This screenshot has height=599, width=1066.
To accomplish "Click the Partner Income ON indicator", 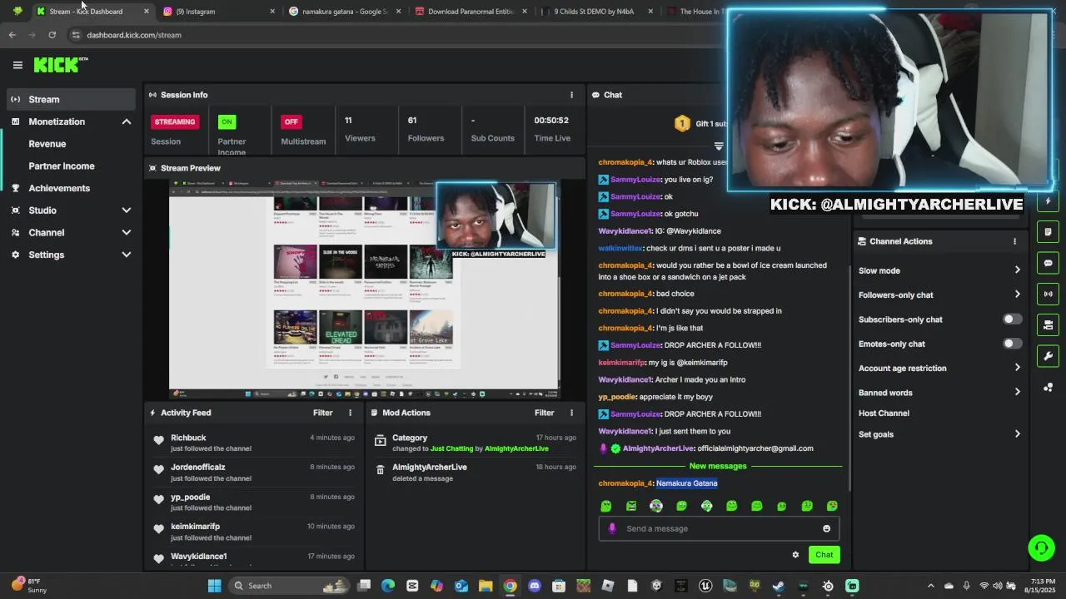I will [227, 121].
